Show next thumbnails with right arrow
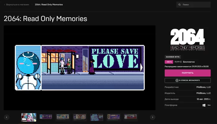The width and height of the screenshot is (217, 124). (153, 117)
